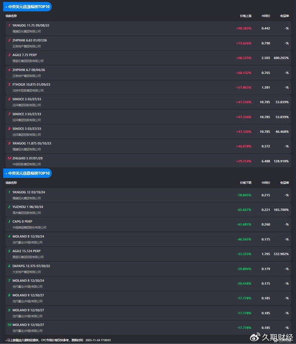Sort by the 价格上涨 column header
The image size is (296, 344).
pyautogui.click(x=246, y=16)
